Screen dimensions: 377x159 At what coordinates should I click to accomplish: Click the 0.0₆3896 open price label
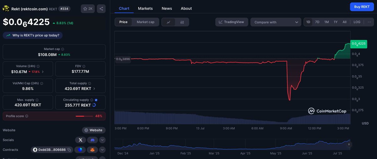pyautogui.click(x=123, y=59)
